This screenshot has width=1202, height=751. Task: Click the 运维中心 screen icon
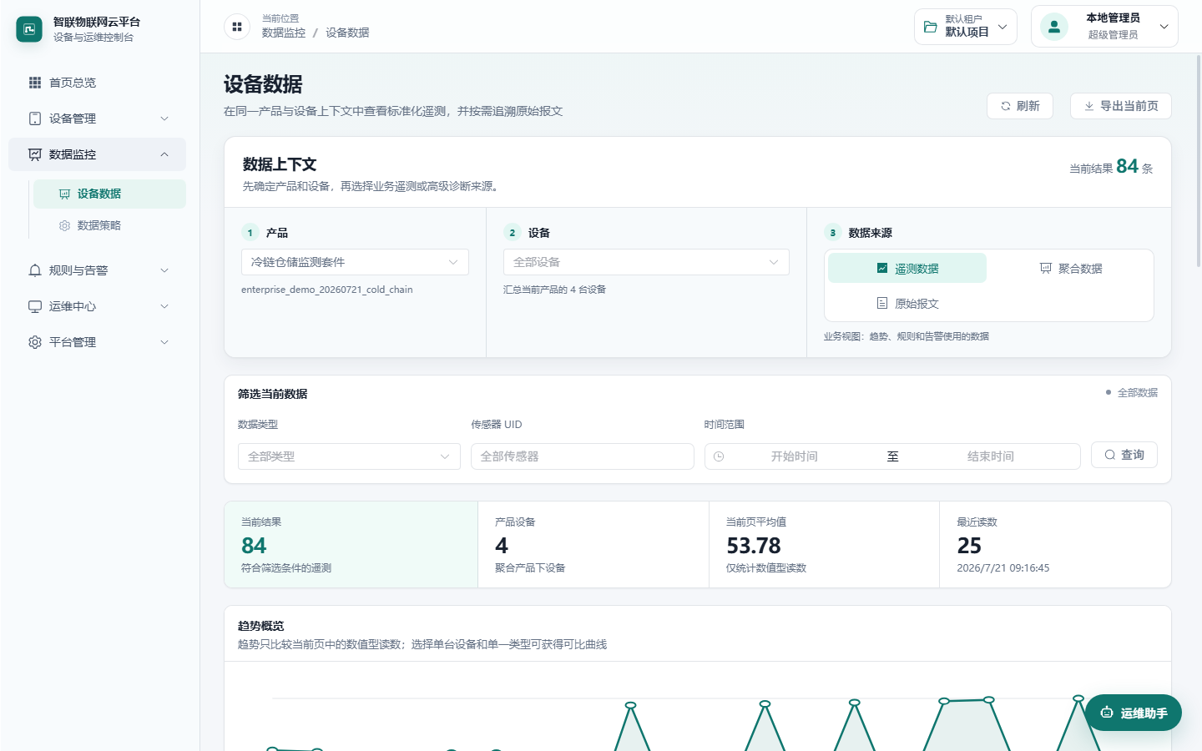[35, 306]
